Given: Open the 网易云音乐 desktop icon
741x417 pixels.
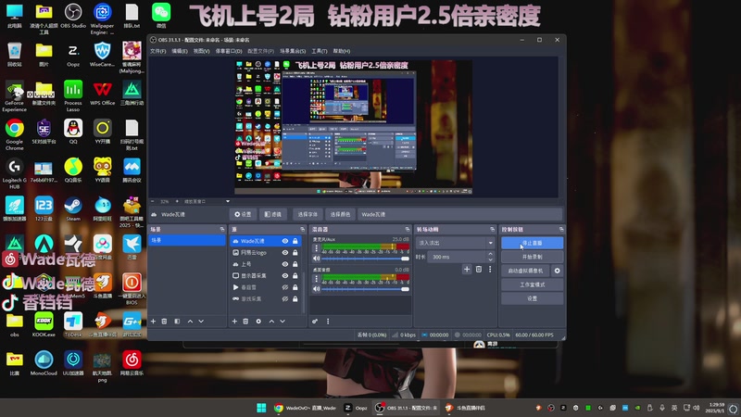Looking at the screenshot, I should click(x=132, y=363).
